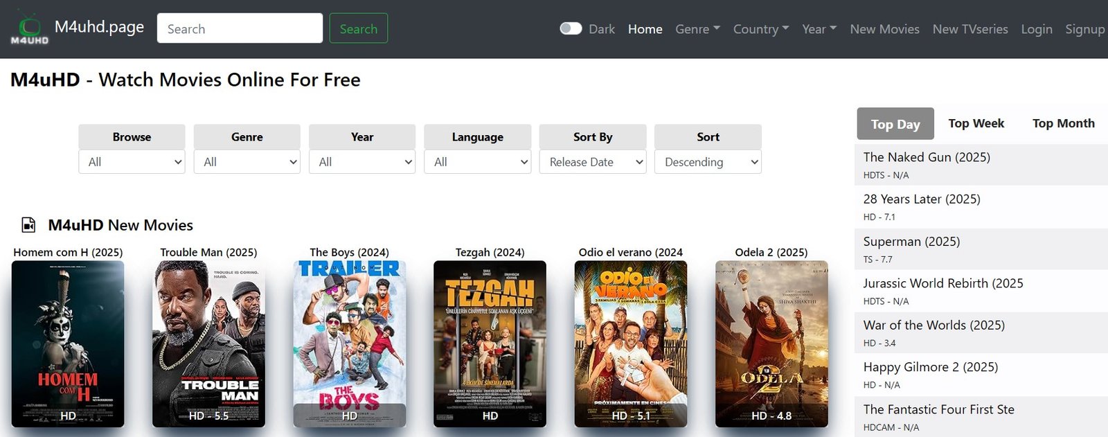
Task: Click HDCAM - N/A under Fantastic Four
Action: [891, 427]
